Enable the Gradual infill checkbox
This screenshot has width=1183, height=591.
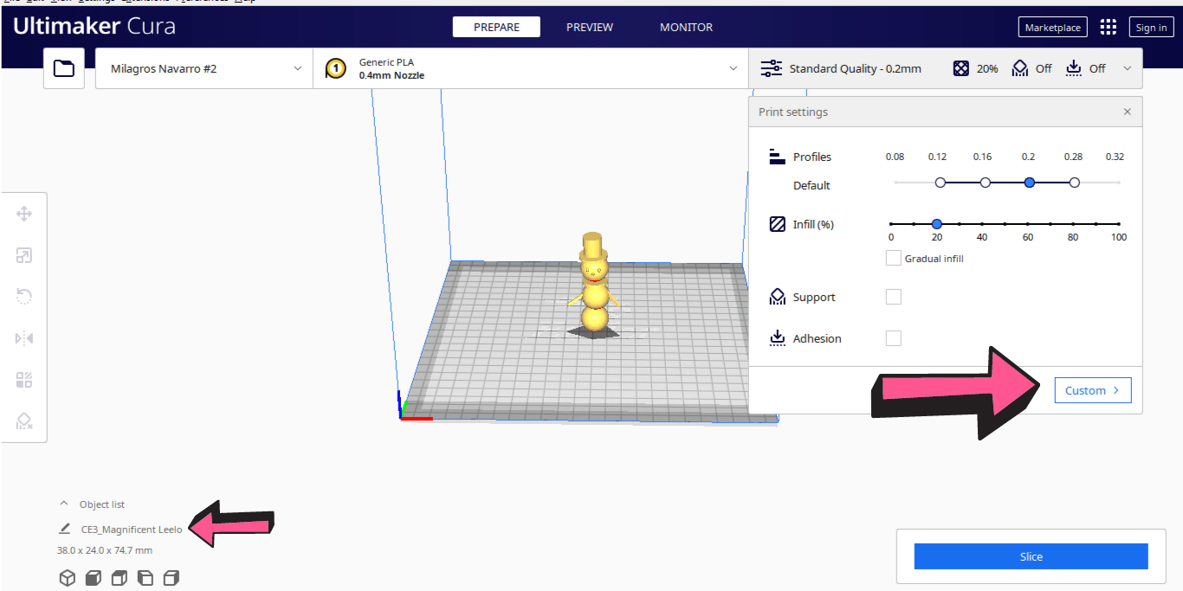pyautogui.click(x=893, y=258)
